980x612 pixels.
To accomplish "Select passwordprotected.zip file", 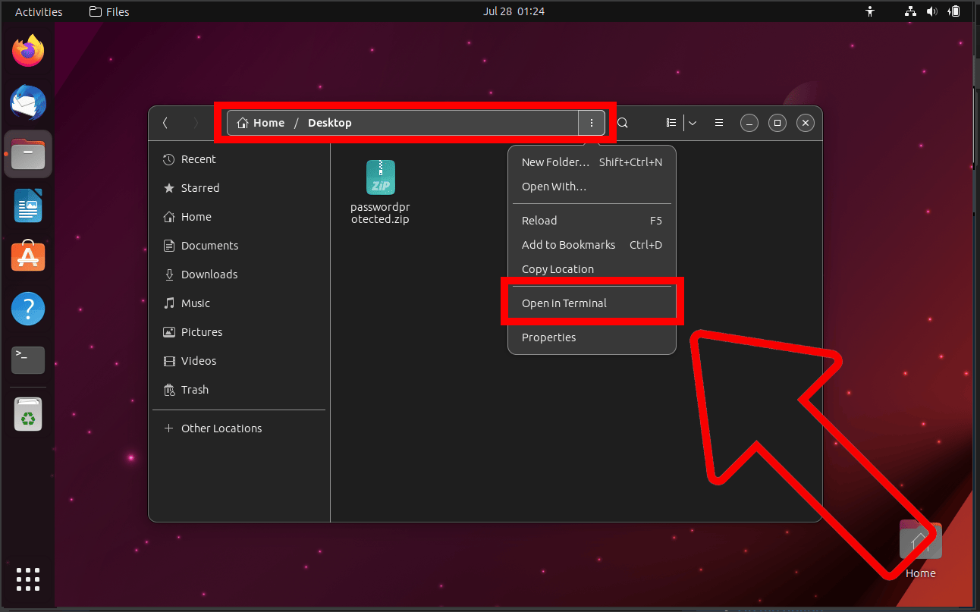I will (380, 177).
